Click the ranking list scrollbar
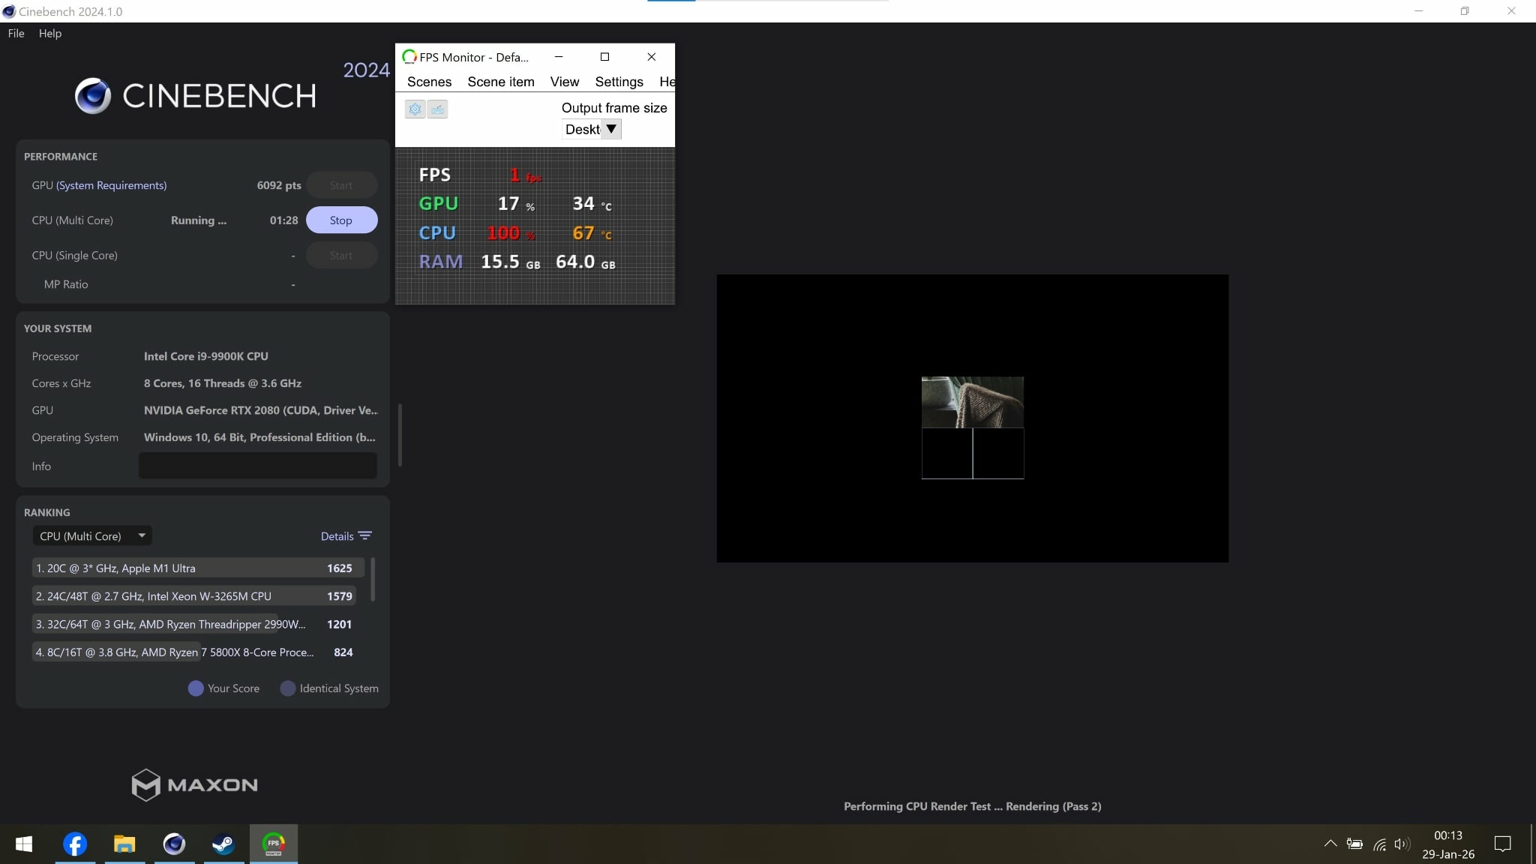Screen dimensions: 1536x864 point(373,579)
